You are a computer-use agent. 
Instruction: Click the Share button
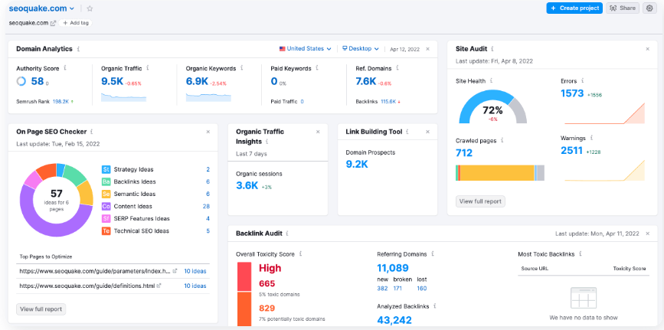(623, 8)
